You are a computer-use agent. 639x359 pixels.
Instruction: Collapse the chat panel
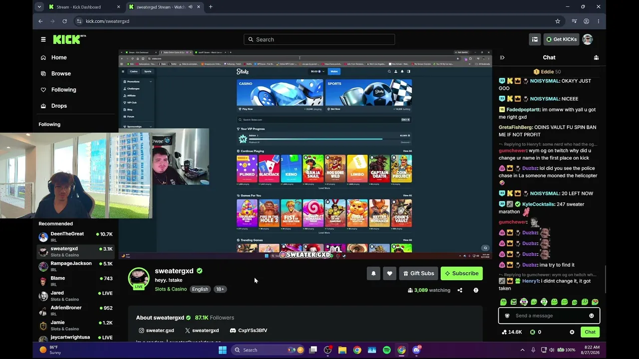click(x=502, y=57)
